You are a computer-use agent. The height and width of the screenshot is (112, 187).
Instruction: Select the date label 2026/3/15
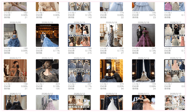pyautogui.click(x=111, y=58)
